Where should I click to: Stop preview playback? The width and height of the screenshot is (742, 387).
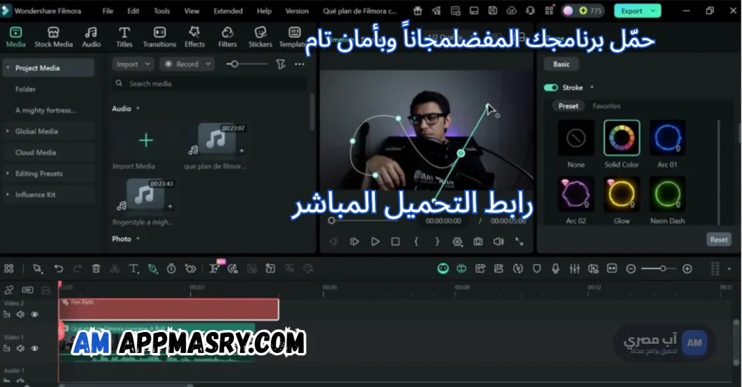tap(395, 242)
